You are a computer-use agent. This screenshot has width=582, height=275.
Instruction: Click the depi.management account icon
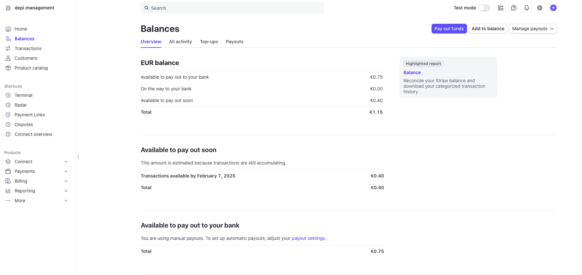point(8,8)
